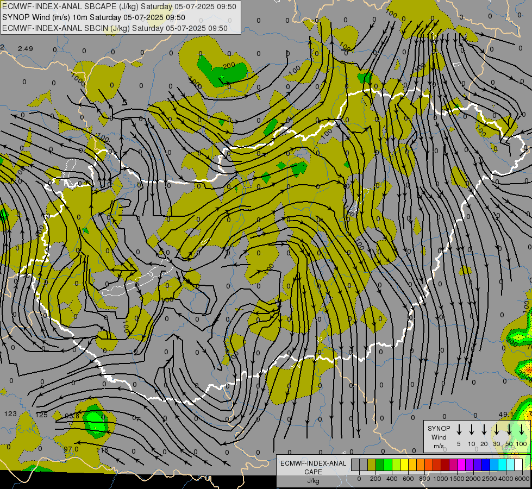
Task: Click the 49.1 value above wind legend
Action: pos(506,415)
